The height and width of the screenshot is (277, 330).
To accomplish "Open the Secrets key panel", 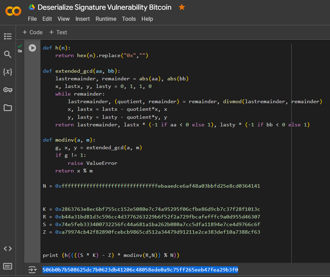I will point(8,90).
